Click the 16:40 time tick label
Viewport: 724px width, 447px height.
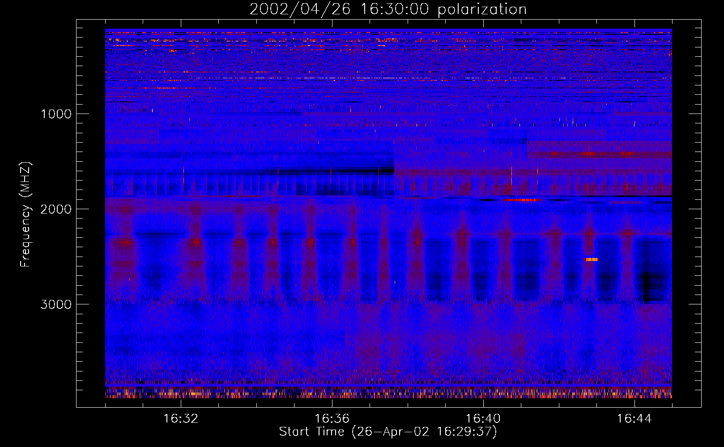[483, 419]
